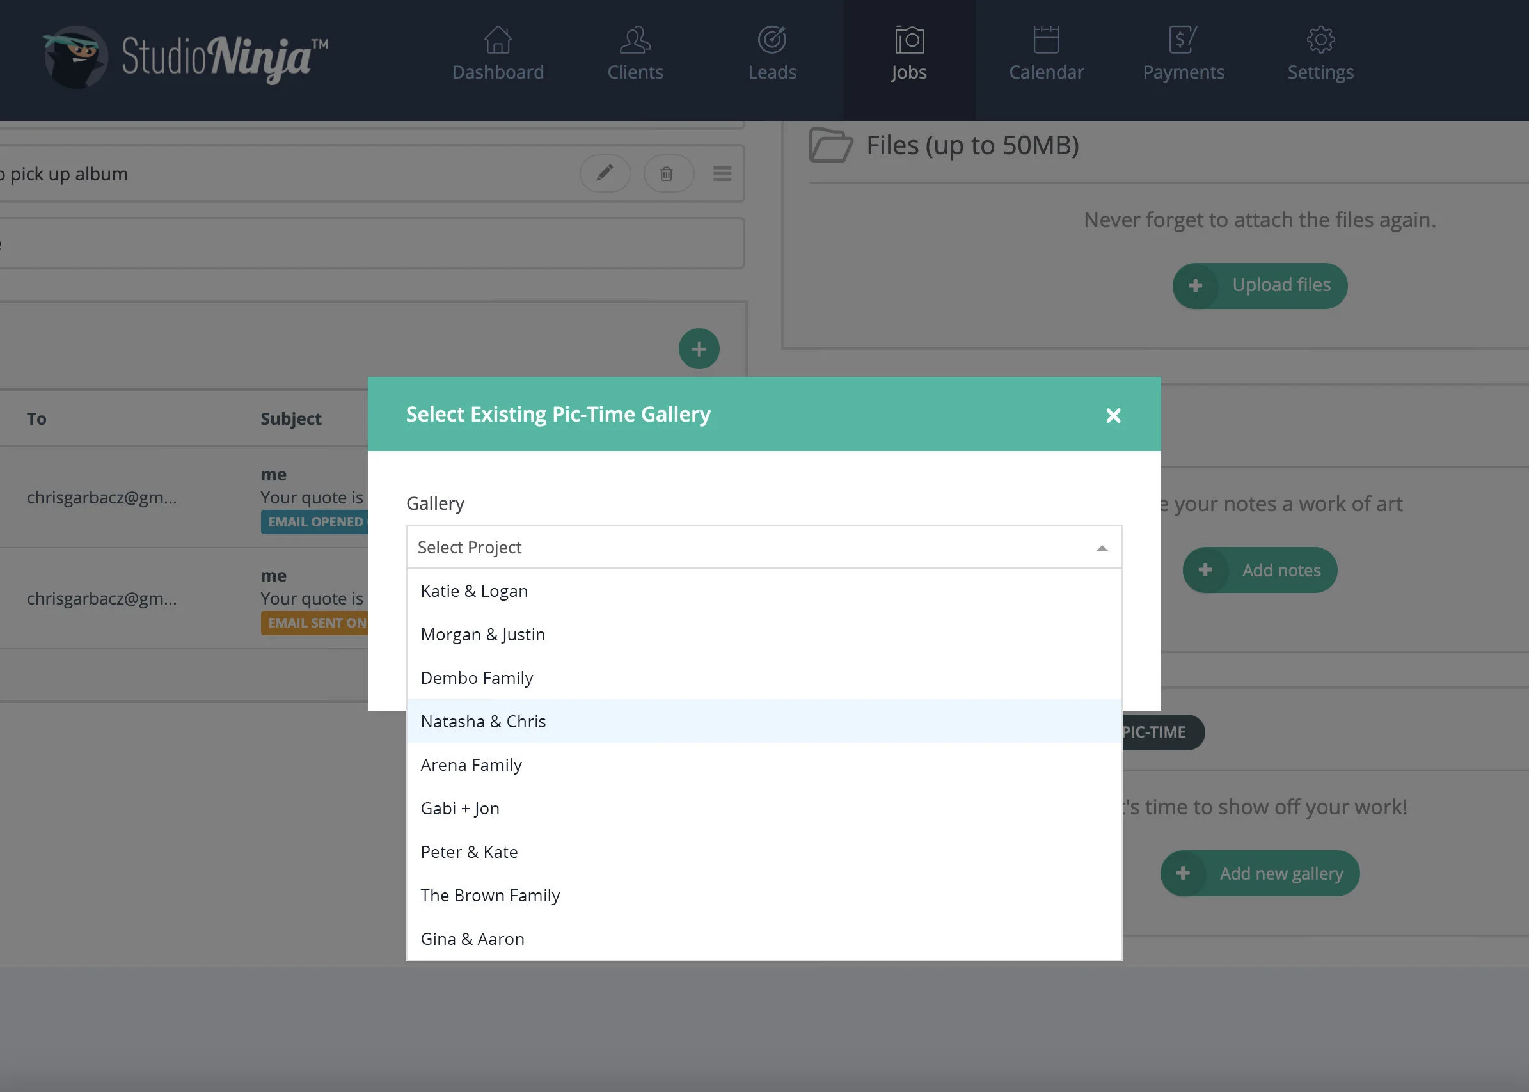Click the EMAIL OPENED status badge
Image resolution: width=1529 pixels, height=1092 pixels.
coord(313,521)
